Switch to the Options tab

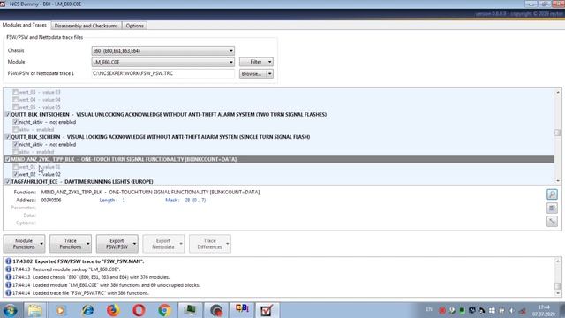[135, 26]
